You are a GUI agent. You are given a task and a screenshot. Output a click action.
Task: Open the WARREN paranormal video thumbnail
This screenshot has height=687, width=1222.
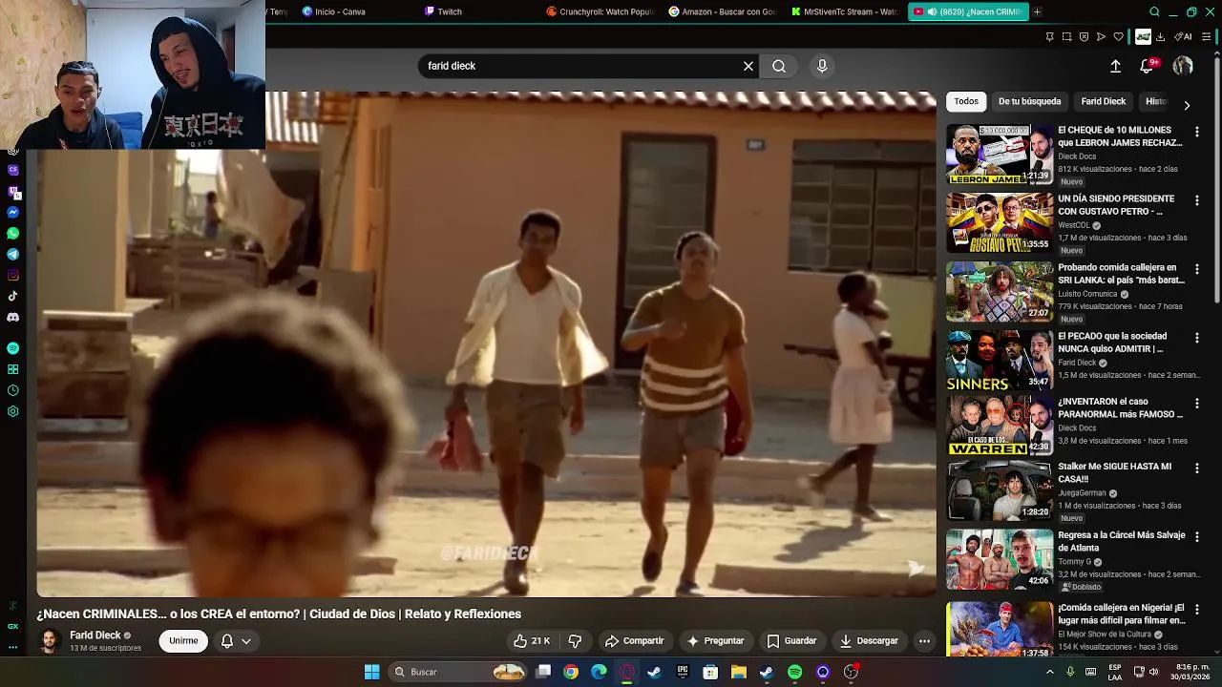click(x=1000, y=426)
